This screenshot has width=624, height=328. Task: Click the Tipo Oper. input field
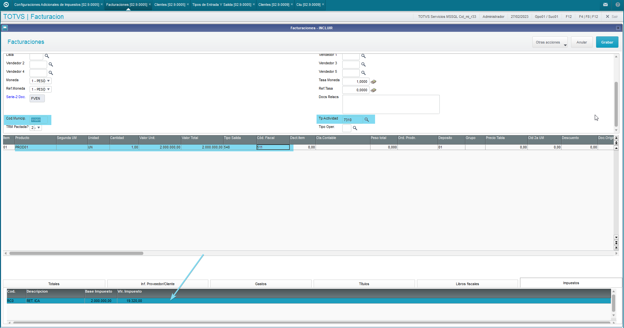pyautogui.click(x=347, y=128)
